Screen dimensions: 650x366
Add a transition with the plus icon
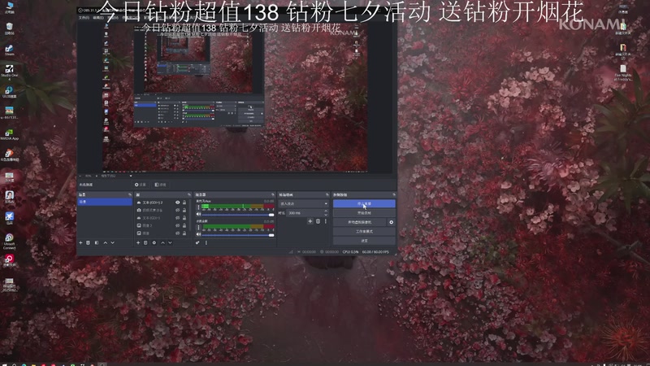coord(310,221)
